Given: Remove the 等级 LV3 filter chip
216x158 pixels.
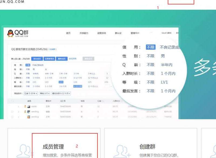Looking at the screenshot, I should (49, 94).
